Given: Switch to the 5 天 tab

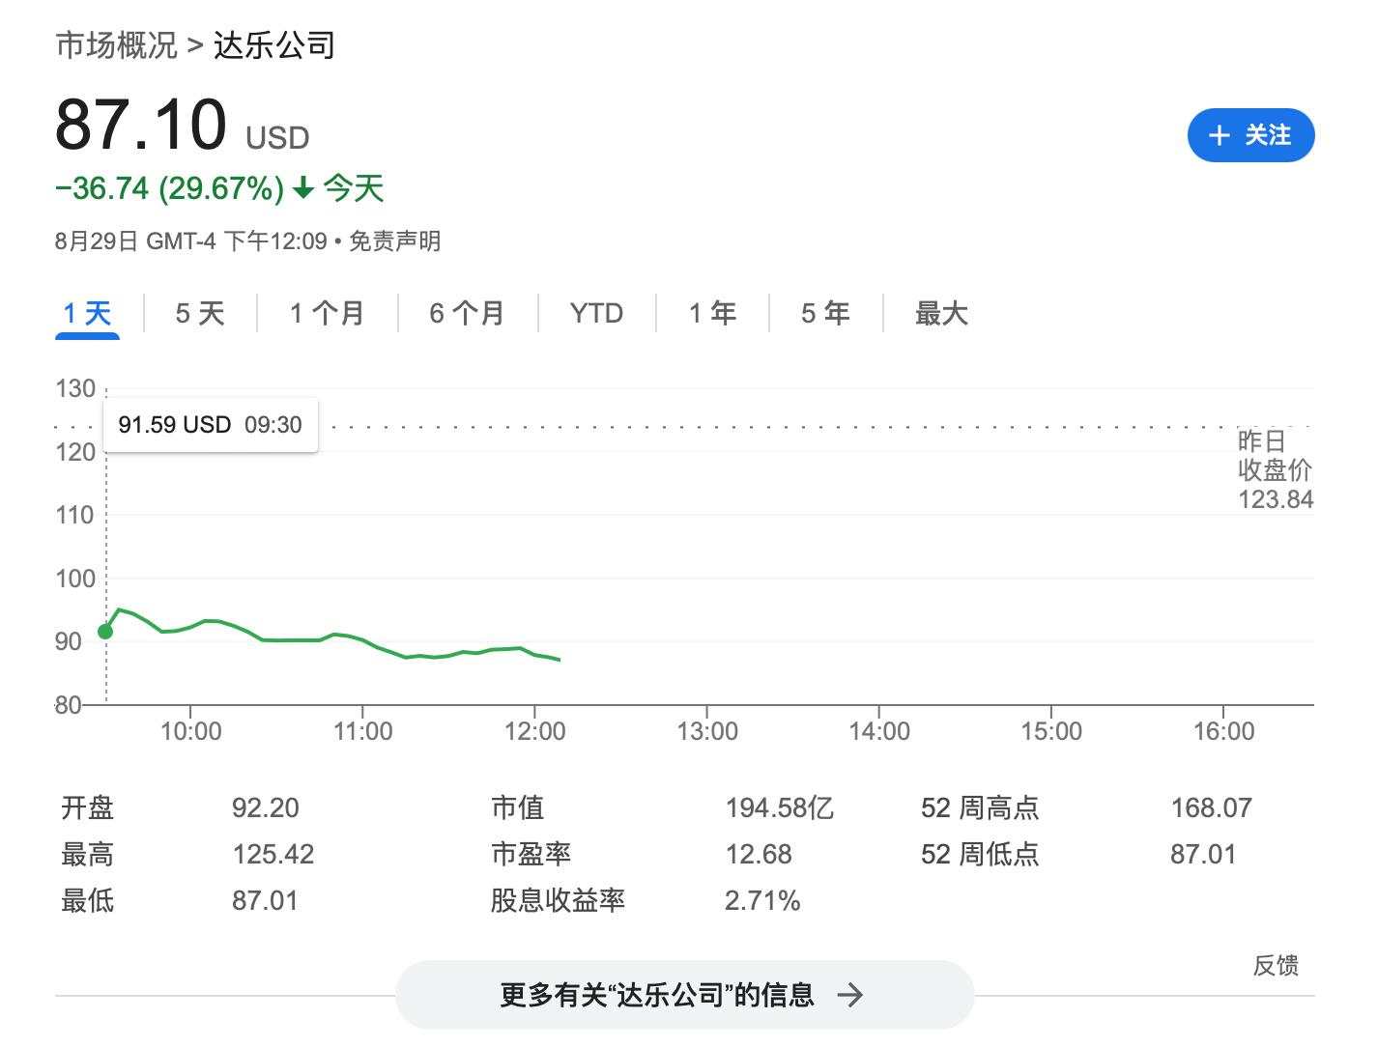Looking at the screenshot, I should click(x=200, y=313).
